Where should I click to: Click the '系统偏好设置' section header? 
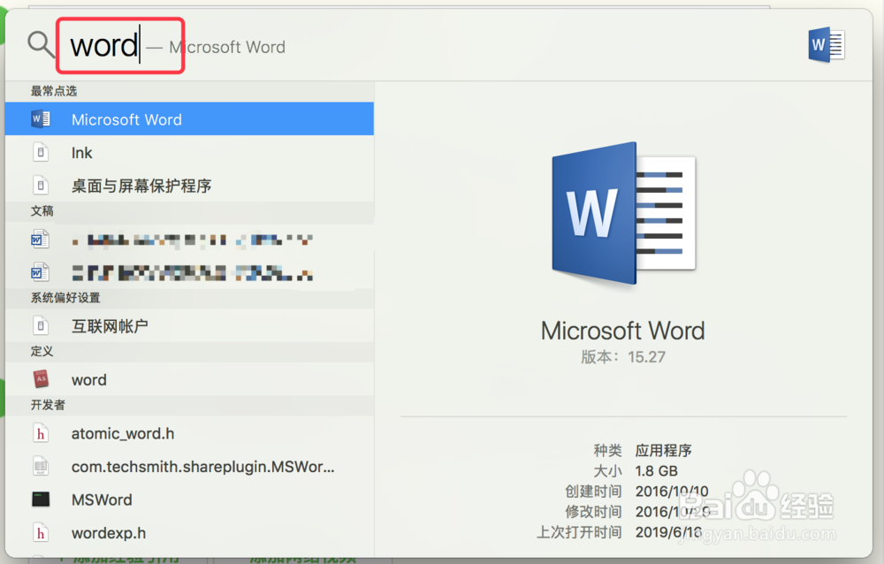65,297
